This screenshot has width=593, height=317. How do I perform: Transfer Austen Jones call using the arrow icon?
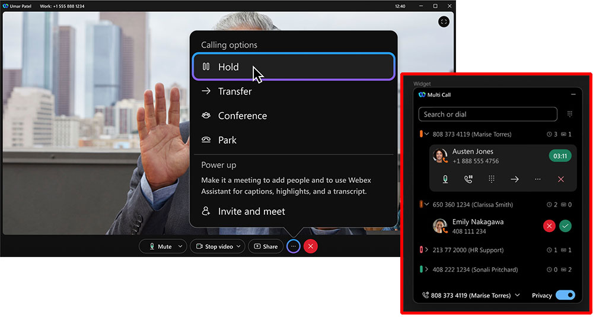point(515,179)
